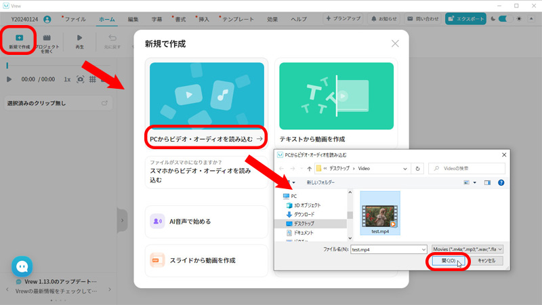Open the file type filter dropdown
The image size is (542, 305).
(x=467, y=249)
